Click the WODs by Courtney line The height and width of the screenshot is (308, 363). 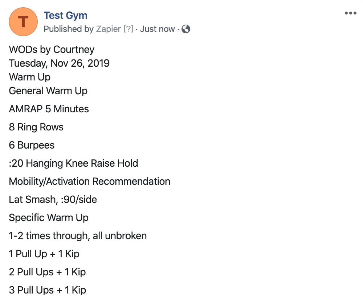52,49
